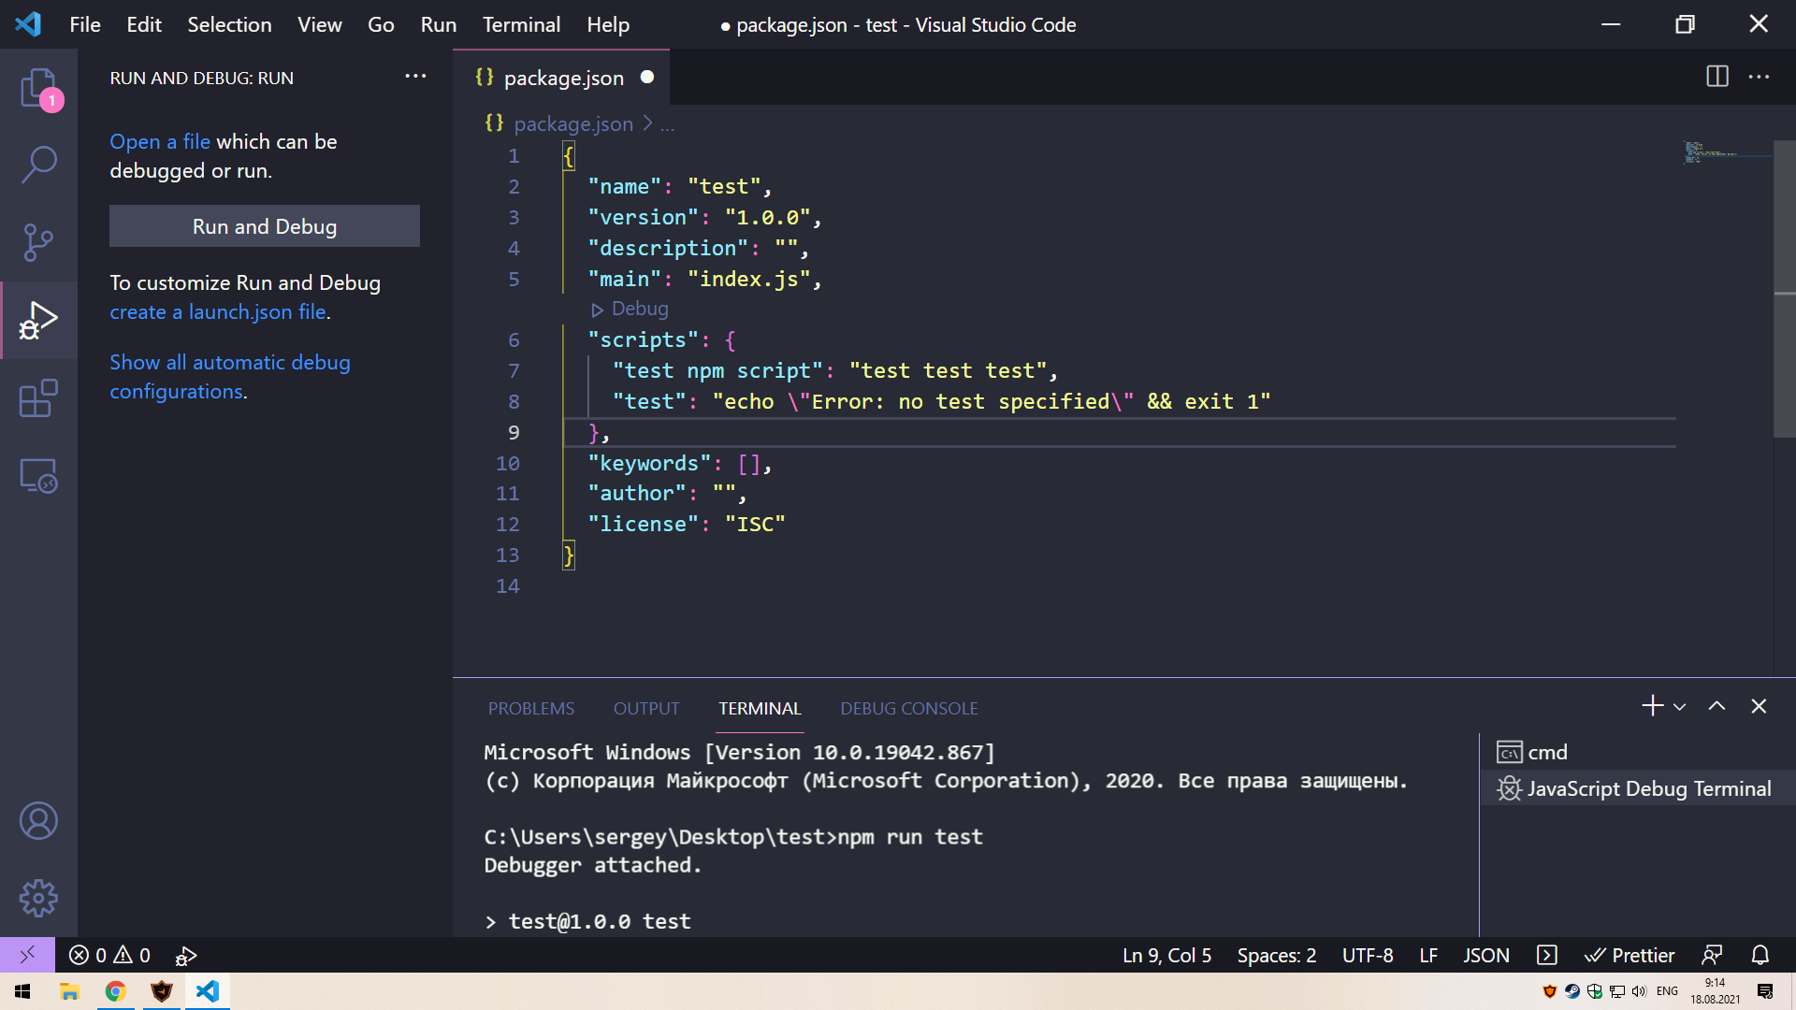Open Source Control view icon

click(x=38, y=242)
